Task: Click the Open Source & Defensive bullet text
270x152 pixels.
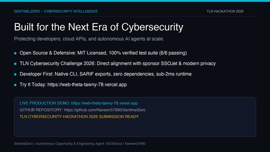Action: coord(103,53)
